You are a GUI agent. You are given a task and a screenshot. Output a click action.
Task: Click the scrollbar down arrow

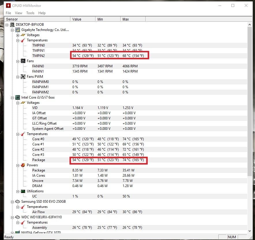pyautogui.click(x=250, y=231)
